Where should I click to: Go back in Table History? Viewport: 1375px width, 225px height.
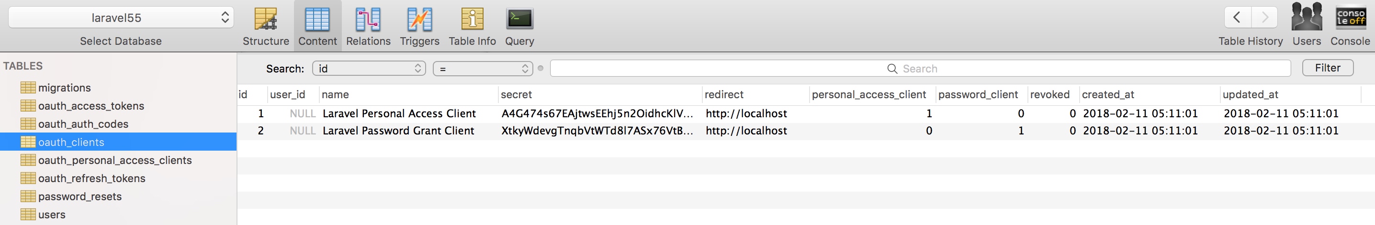1237,18
